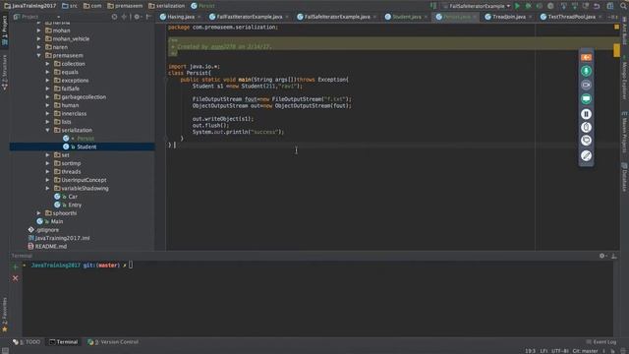Click the yellow warning marker on editor scrollbar

tap(616, 50)
